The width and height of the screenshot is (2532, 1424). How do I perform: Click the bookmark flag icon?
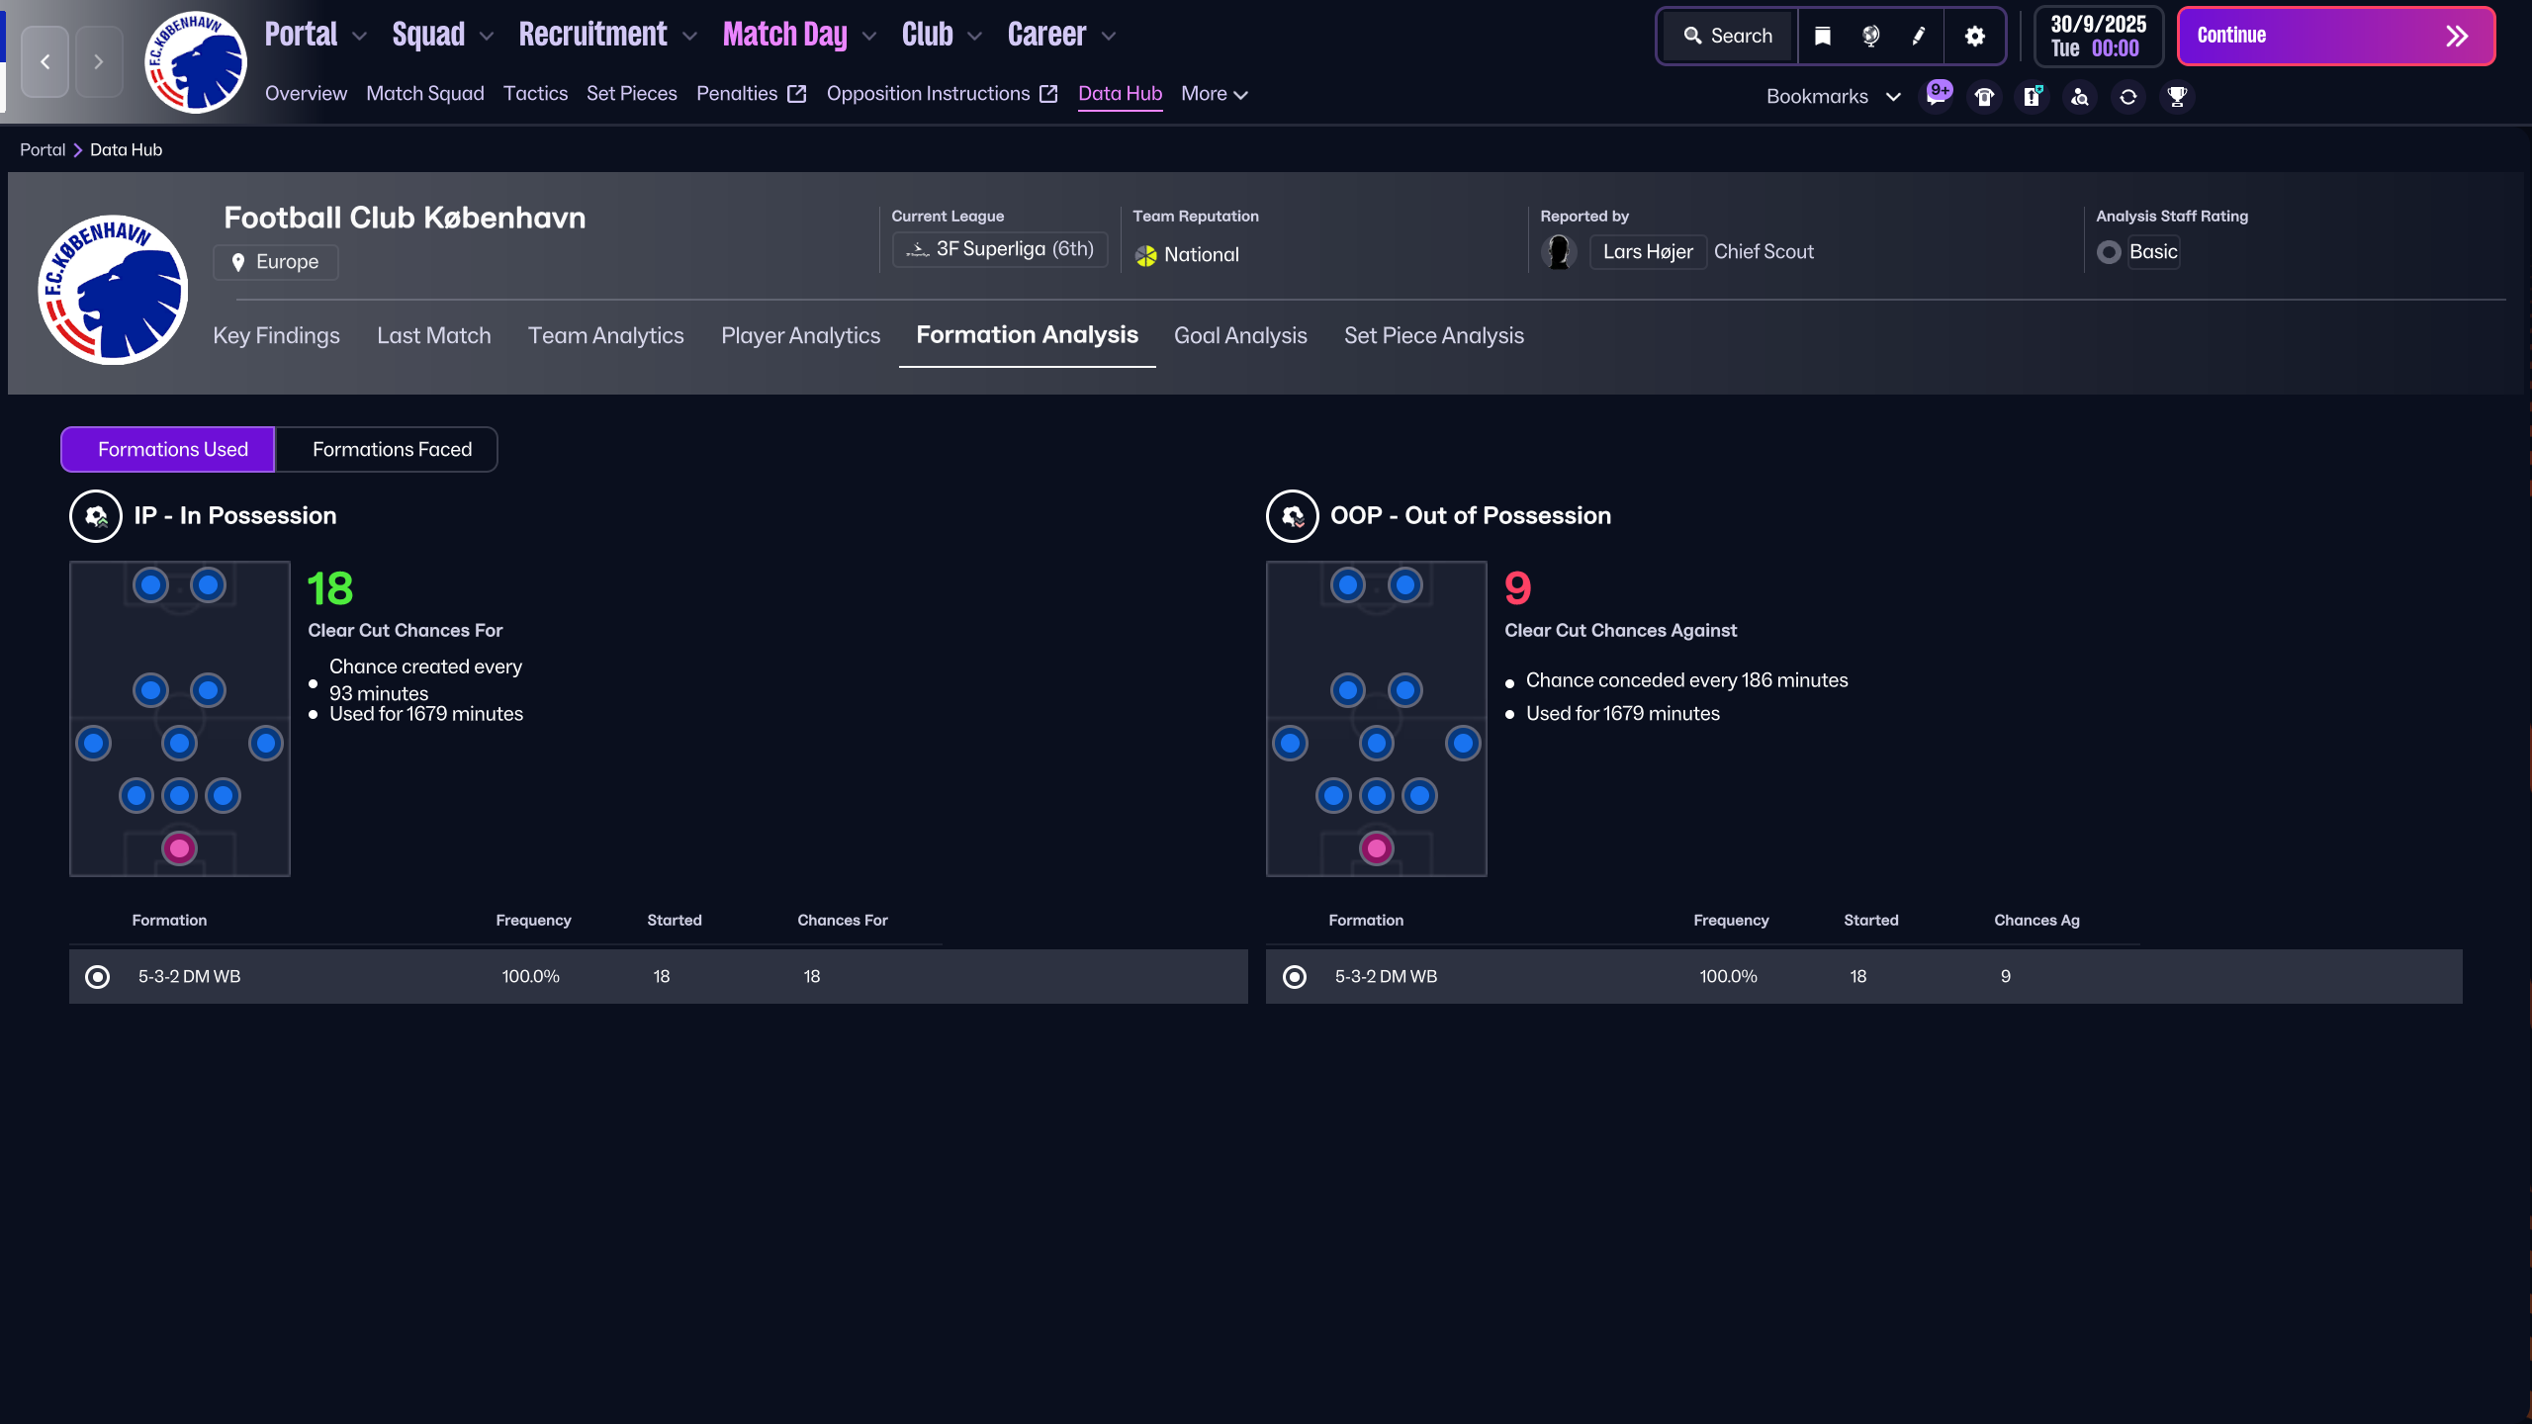(1822, 37)
